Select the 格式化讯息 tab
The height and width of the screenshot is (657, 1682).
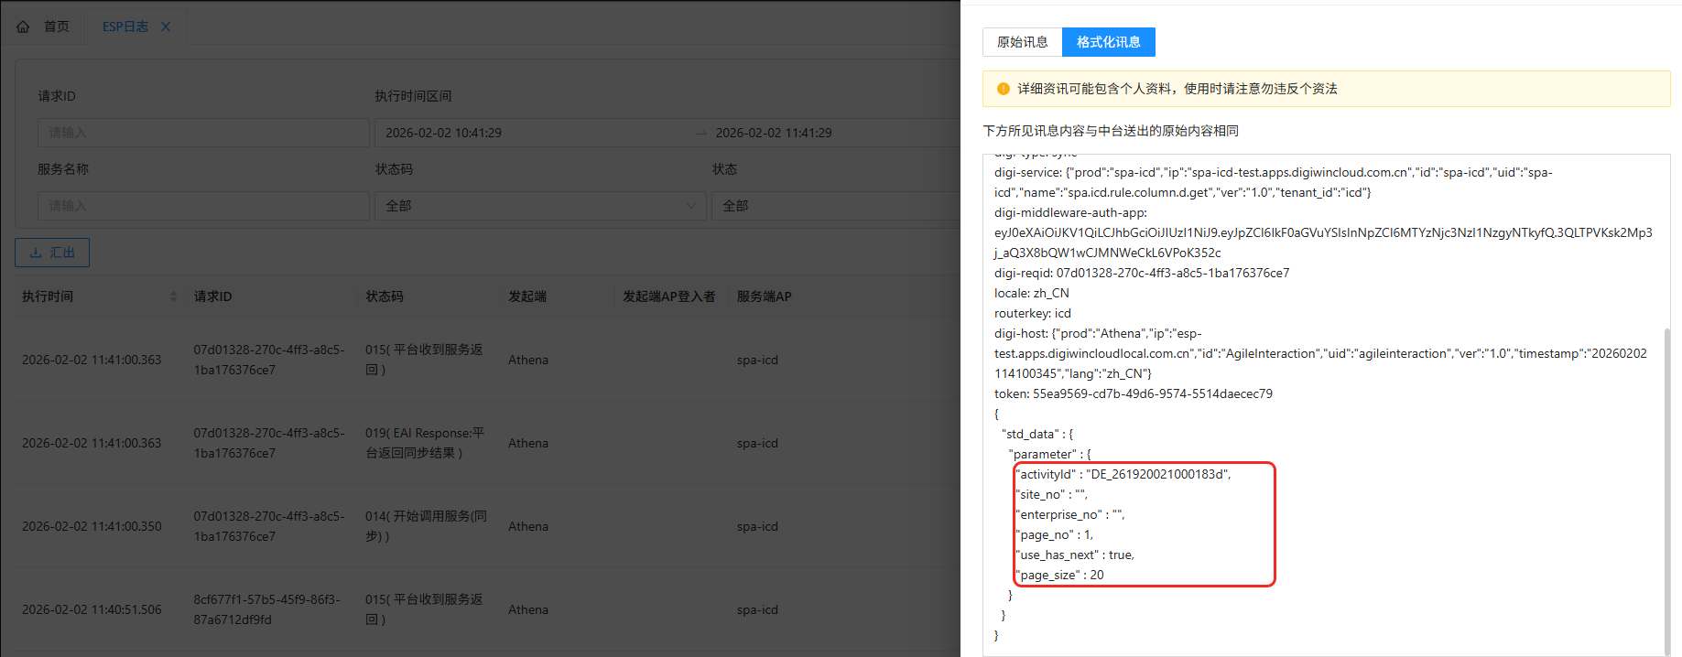tap(1108, 42)
